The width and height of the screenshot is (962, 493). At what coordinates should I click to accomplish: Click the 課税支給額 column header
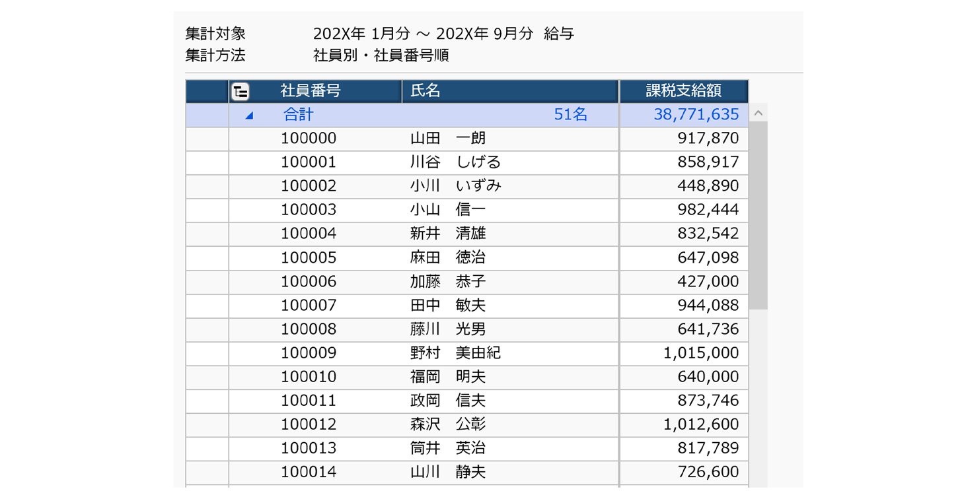[683, 91]
